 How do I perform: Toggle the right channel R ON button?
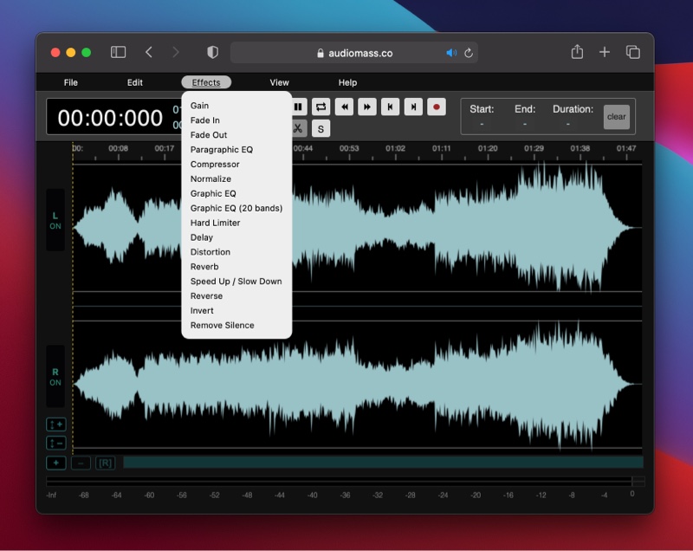click(x=55, y=377)
